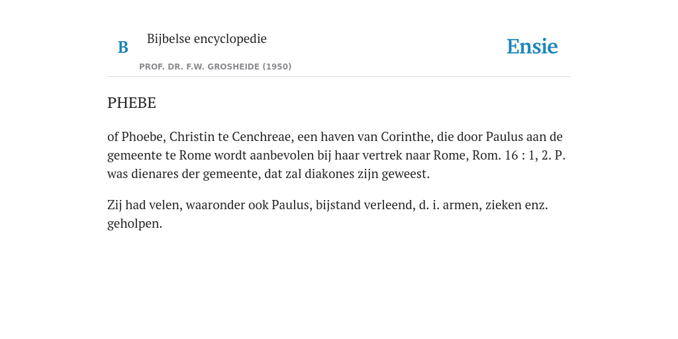This screenshot has height=339, width=678.
Task: Open the Bijbelse encyclopedie title
Action: pyautogui.click(x=207, y=38)
